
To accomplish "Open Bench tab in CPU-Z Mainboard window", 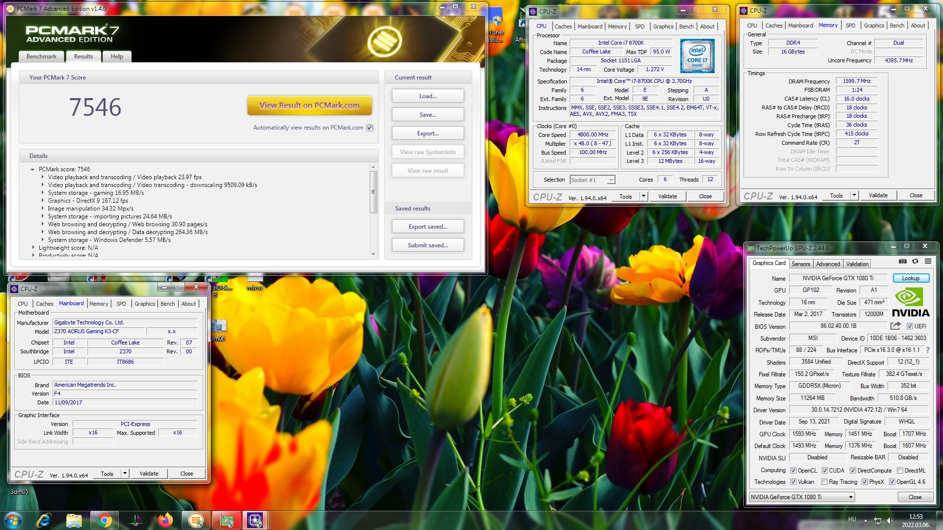I will pos(167,304).
